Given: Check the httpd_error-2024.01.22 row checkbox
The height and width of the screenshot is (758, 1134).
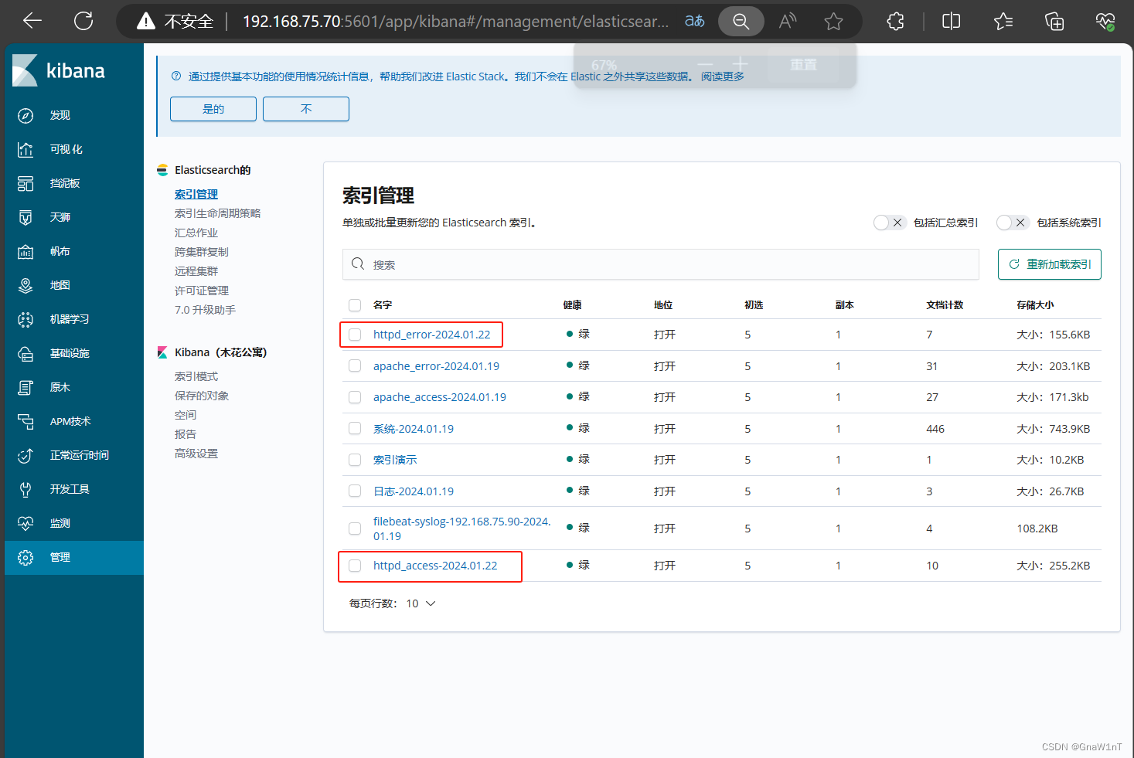Looking at the screenshot, I should pyautogui.click(x=355, y=335).
